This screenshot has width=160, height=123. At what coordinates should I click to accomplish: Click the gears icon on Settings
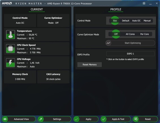(x=41, y=119)
